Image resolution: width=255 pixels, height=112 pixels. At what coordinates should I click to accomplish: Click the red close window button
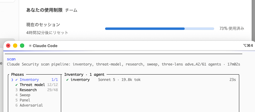point(8,46)
